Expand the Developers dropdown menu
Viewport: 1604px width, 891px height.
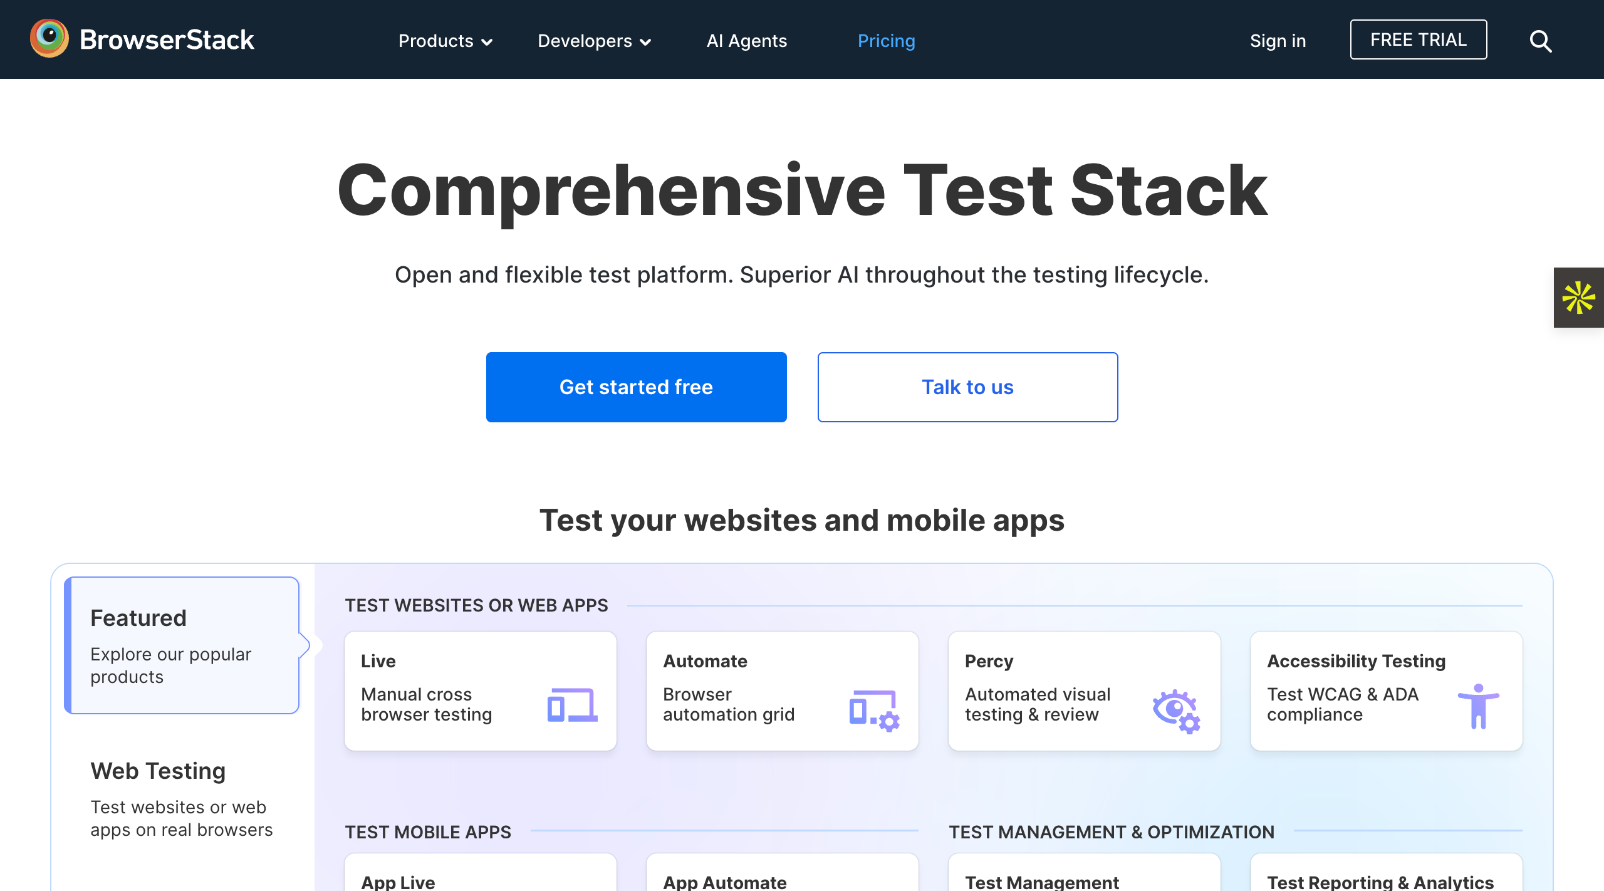coord(594,41)
